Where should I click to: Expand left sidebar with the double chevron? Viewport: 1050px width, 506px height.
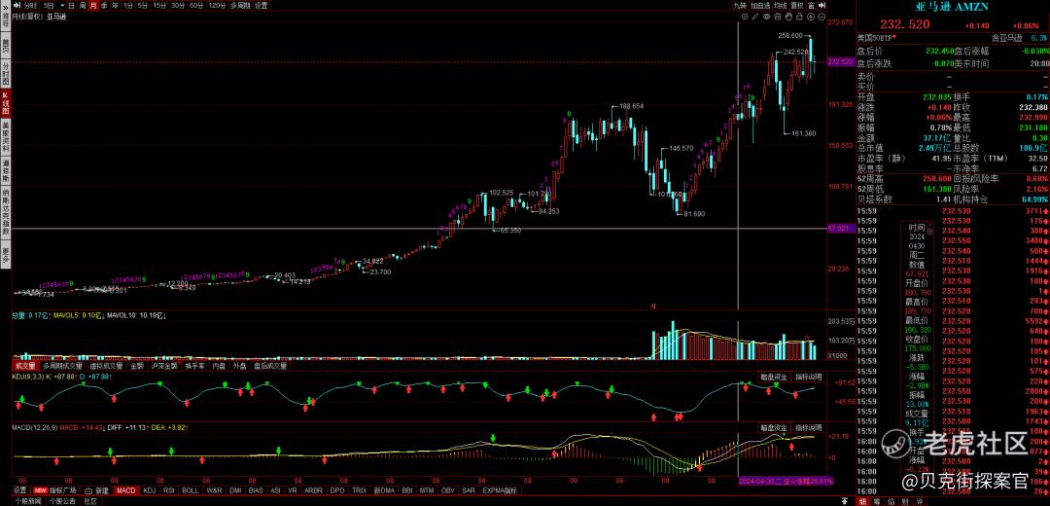click(6, 6)
